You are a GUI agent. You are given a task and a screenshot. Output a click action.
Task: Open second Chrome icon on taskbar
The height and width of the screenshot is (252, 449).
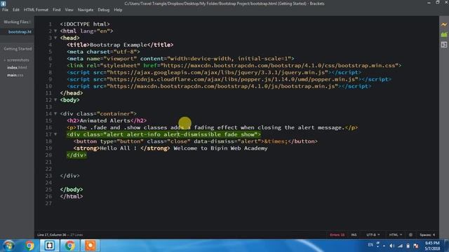click(x=69, y=246)
